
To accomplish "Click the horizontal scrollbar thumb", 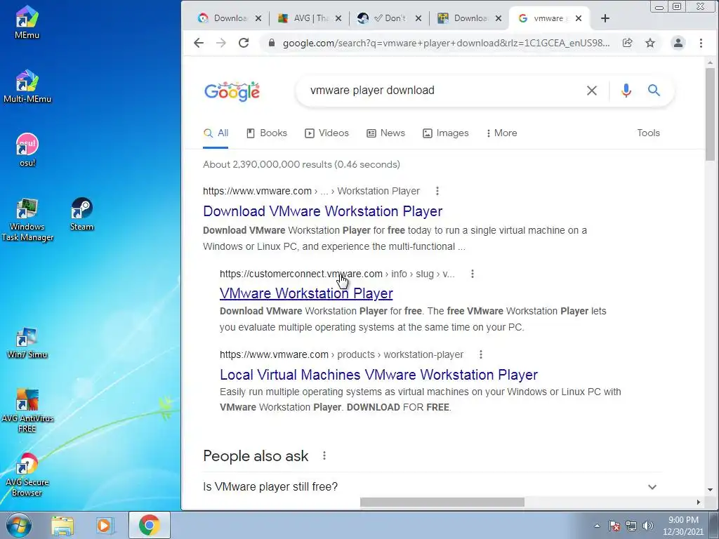I will 442,503.
